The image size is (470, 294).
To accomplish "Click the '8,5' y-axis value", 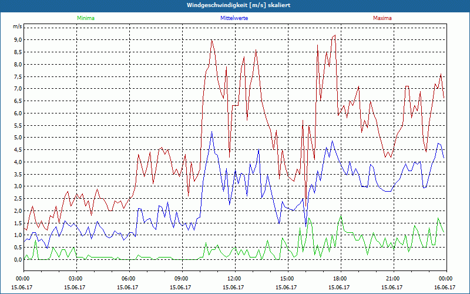I will pos(18,52).
